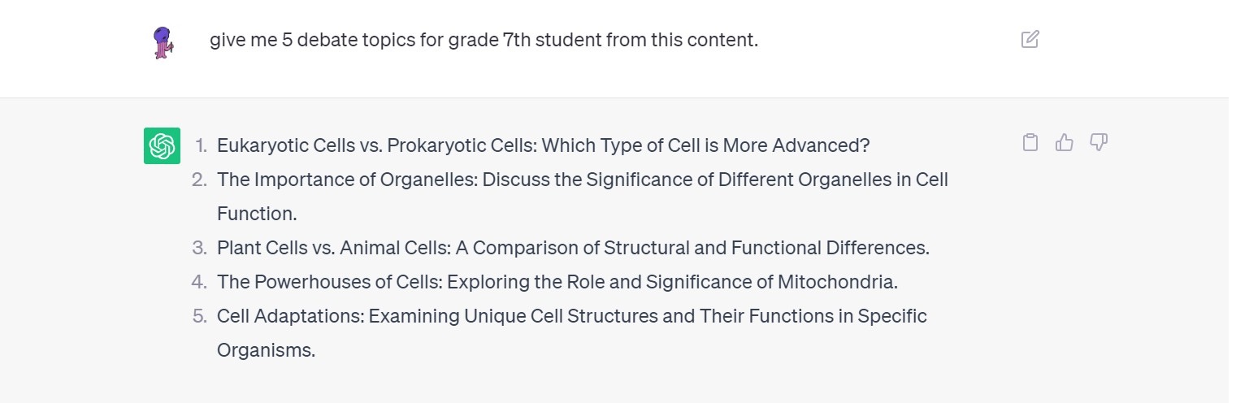Click the Powerhouses of Cells topic
This screenshot has width=1236, height=403.
[x=557, y=282]
